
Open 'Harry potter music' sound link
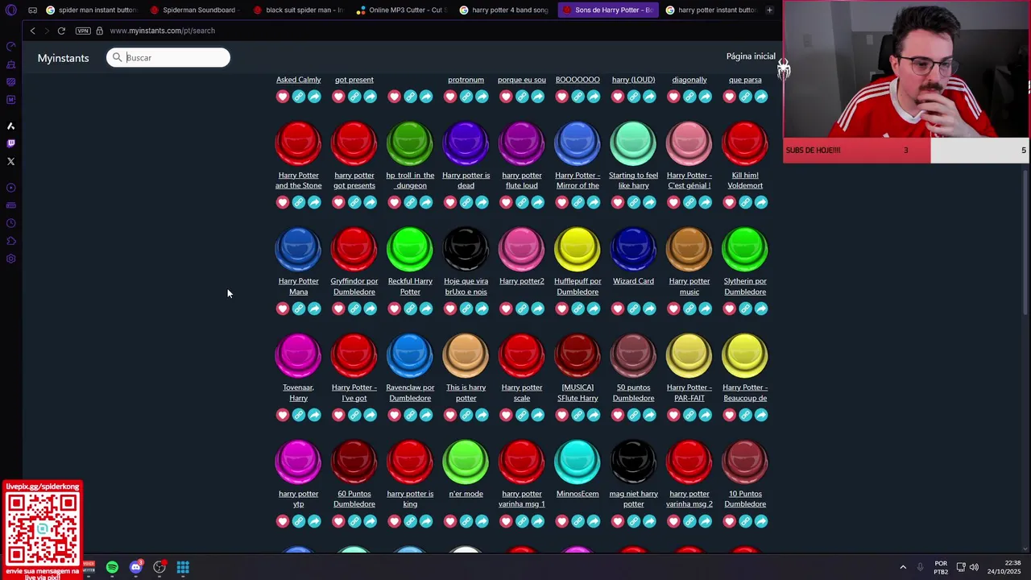689,286
